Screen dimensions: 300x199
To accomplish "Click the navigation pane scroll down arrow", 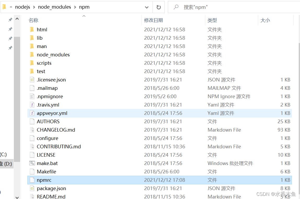I will pos(17,197).
